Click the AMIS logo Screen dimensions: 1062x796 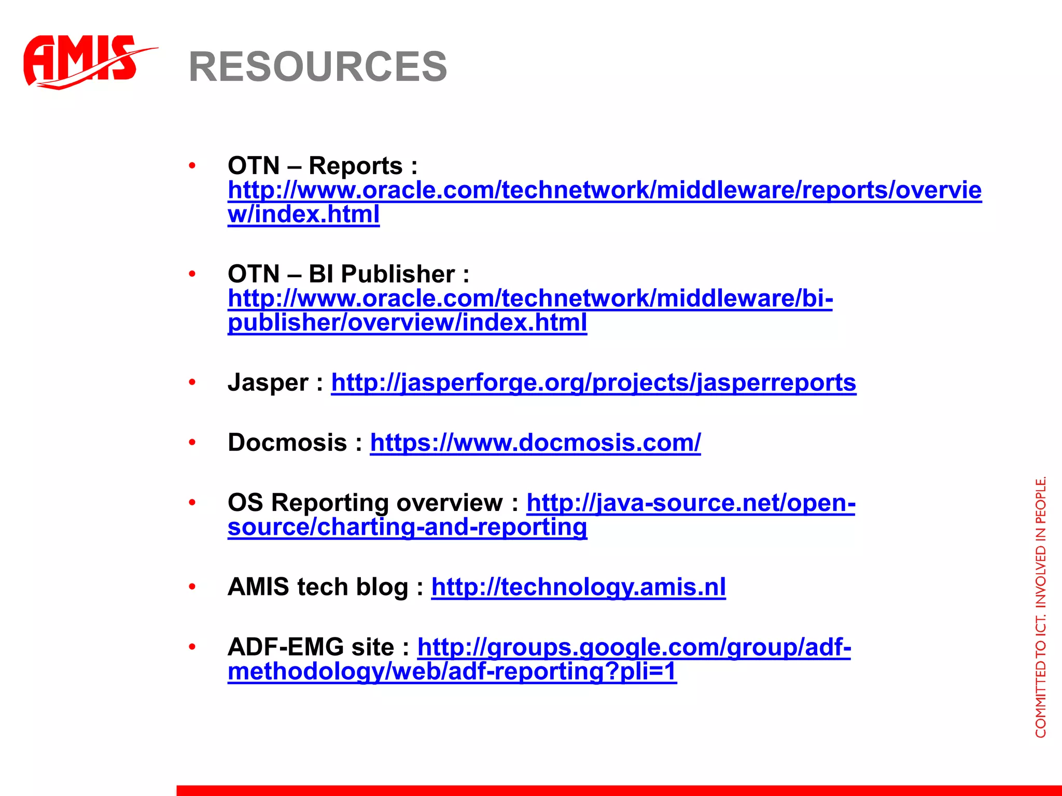[x=90, y=62]
